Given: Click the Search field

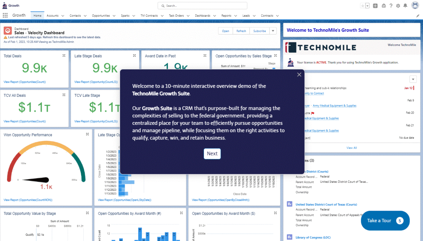Looking at the screenshot, I should [202, 6].
